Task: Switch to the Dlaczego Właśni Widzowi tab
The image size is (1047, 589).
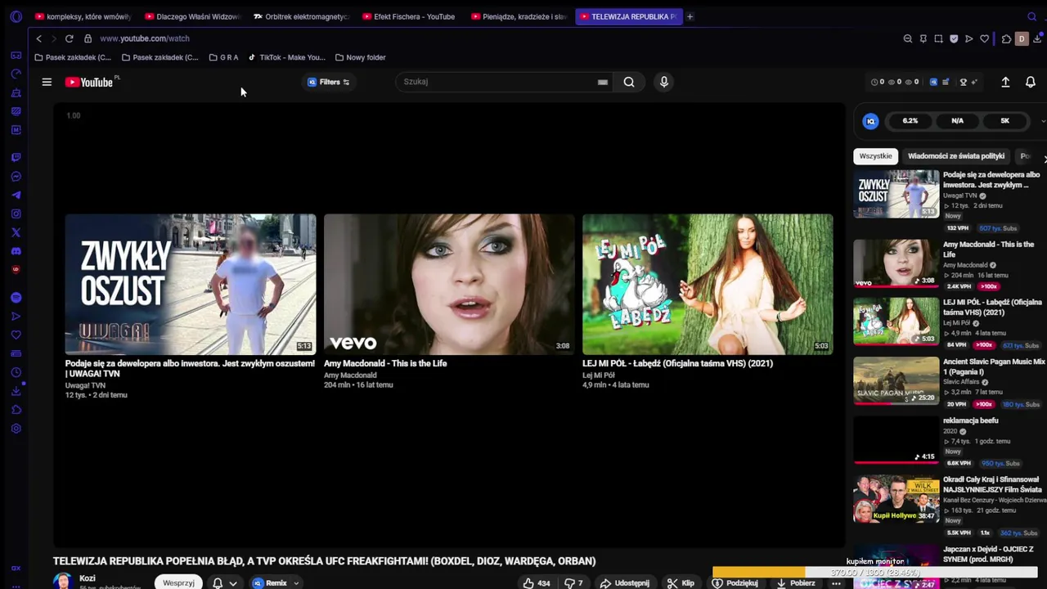Action: 191,16
